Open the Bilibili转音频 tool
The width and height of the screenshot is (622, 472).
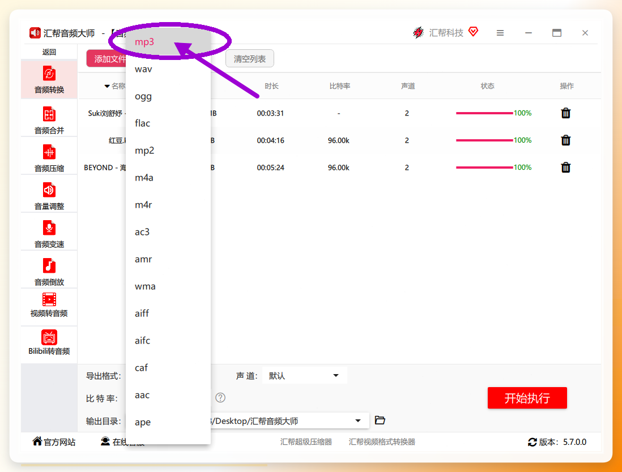[49, 343]
